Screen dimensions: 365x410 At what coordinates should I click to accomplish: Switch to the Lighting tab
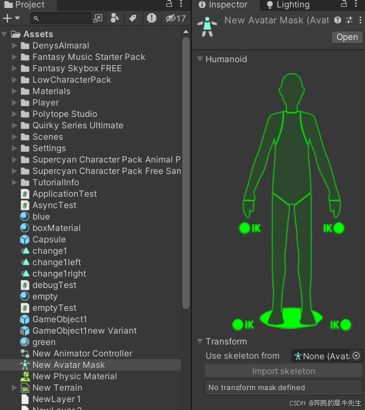(288, 5)
